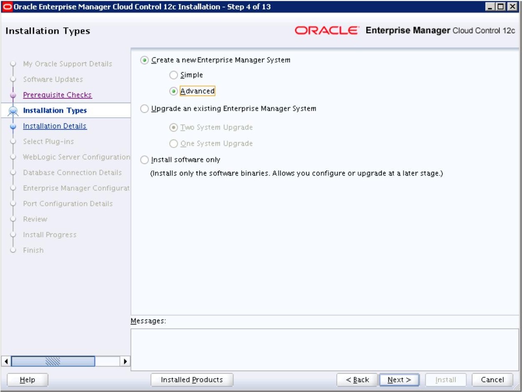
Task: Maximize the installer window
Action: pos(500,7)
